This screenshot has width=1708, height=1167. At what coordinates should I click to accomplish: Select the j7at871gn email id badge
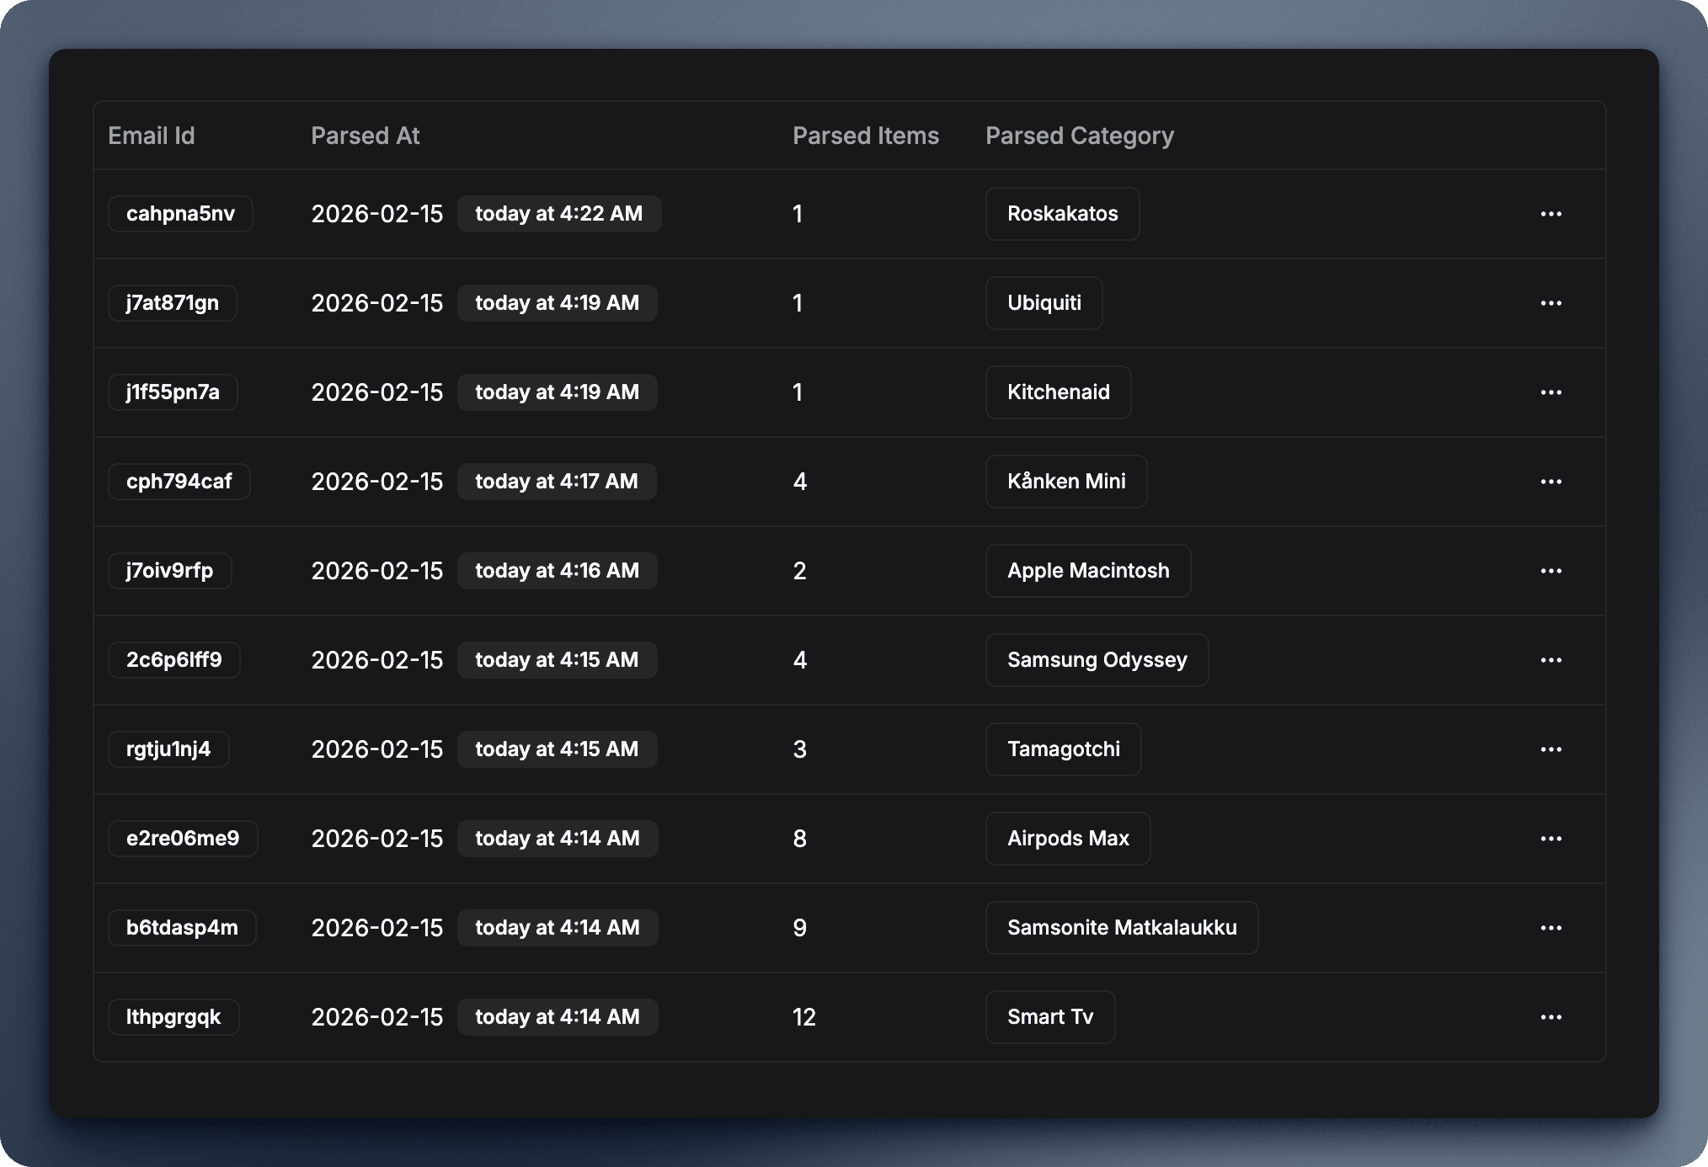coord(173,303)
